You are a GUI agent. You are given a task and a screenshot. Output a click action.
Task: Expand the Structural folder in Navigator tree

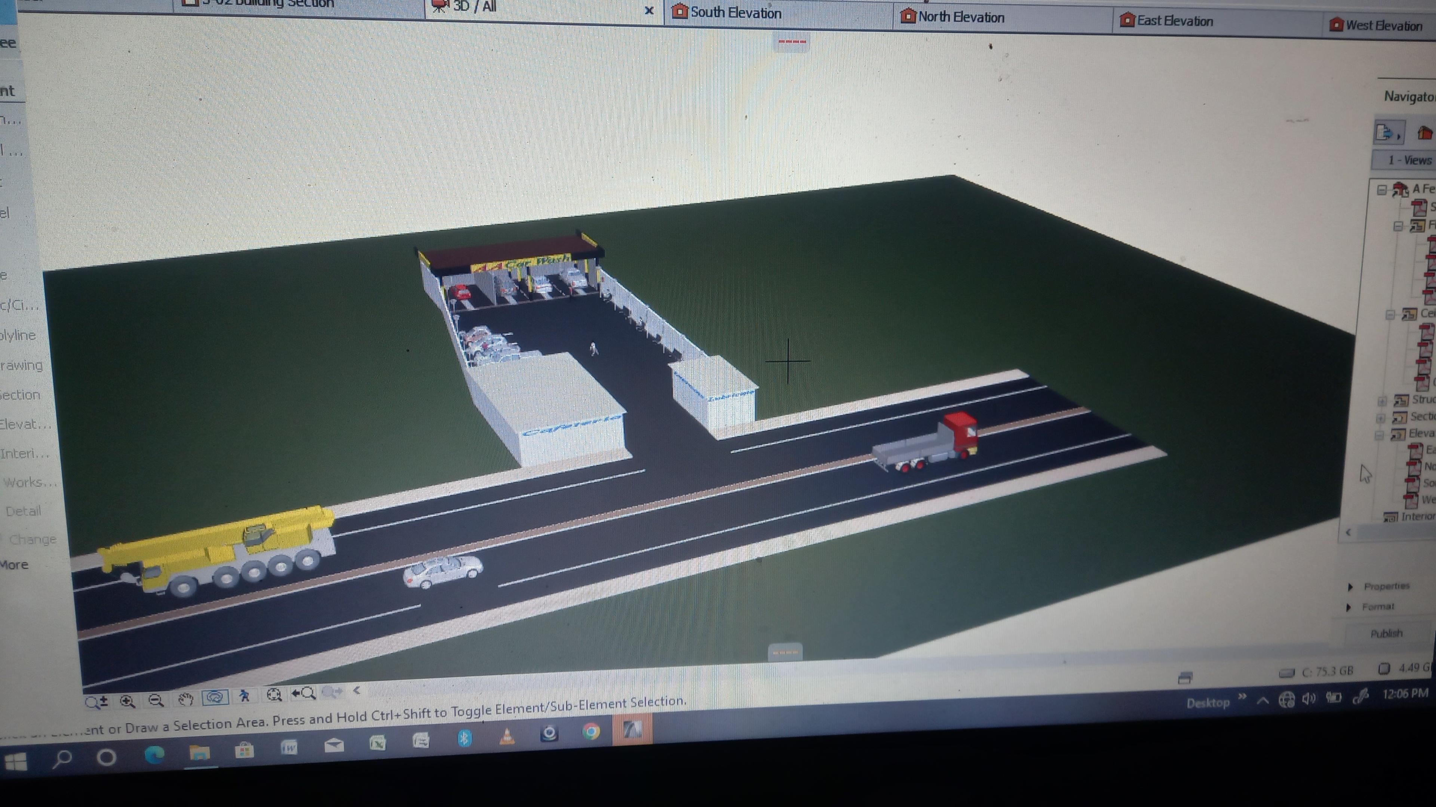(1382, 401)
